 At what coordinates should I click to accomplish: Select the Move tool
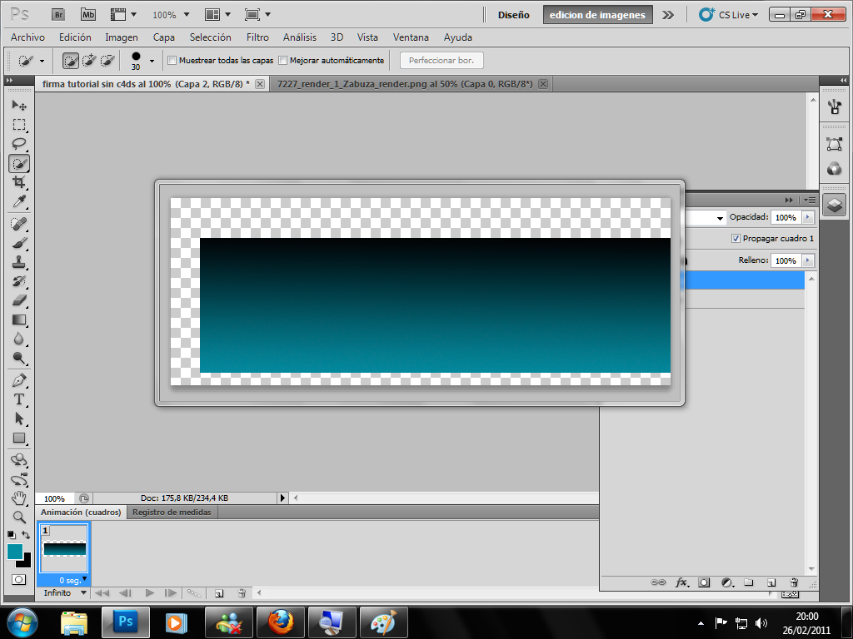pos(19,105)
